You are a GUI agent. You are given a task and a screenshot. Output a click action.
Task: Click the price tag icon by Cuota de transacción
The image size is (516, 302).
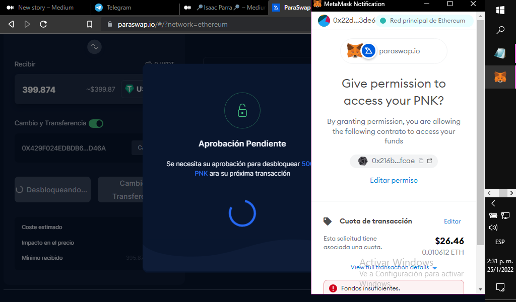click(328, 221)
